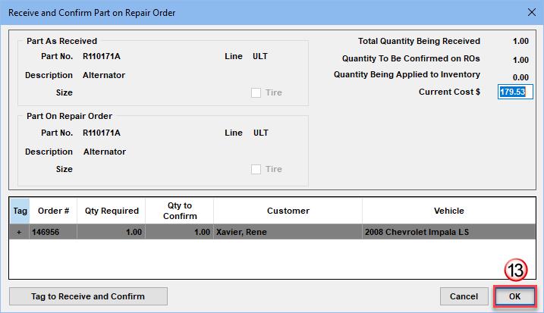Toggle Tire checkbox under Part On Repair Order
This screenshot has height=313, width=544.
tap(256, 170)
